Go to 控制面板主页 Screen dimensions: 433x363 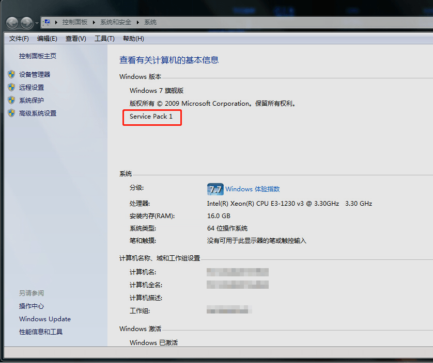tap(38, 56)
